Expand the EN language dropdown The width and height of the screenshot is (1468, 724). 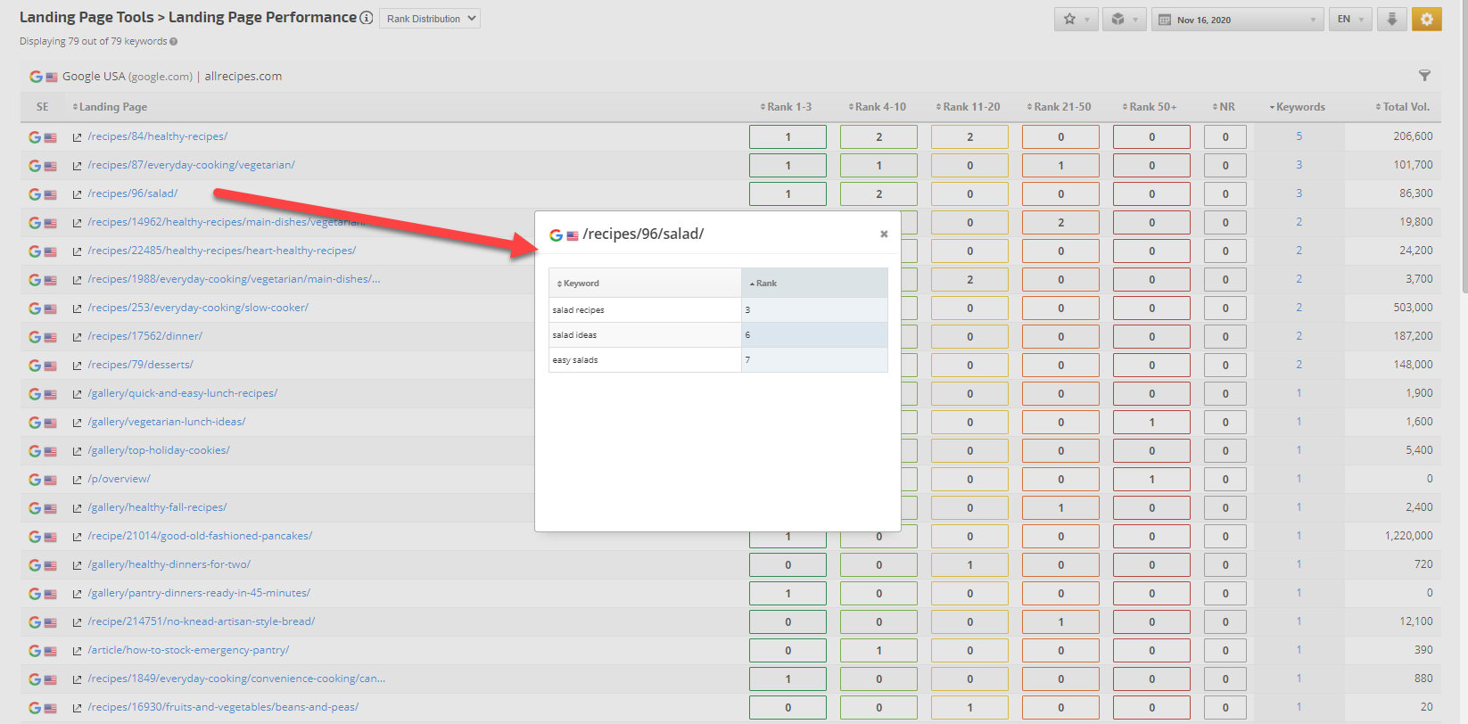pyautogui.click(x=1350, y=20)
